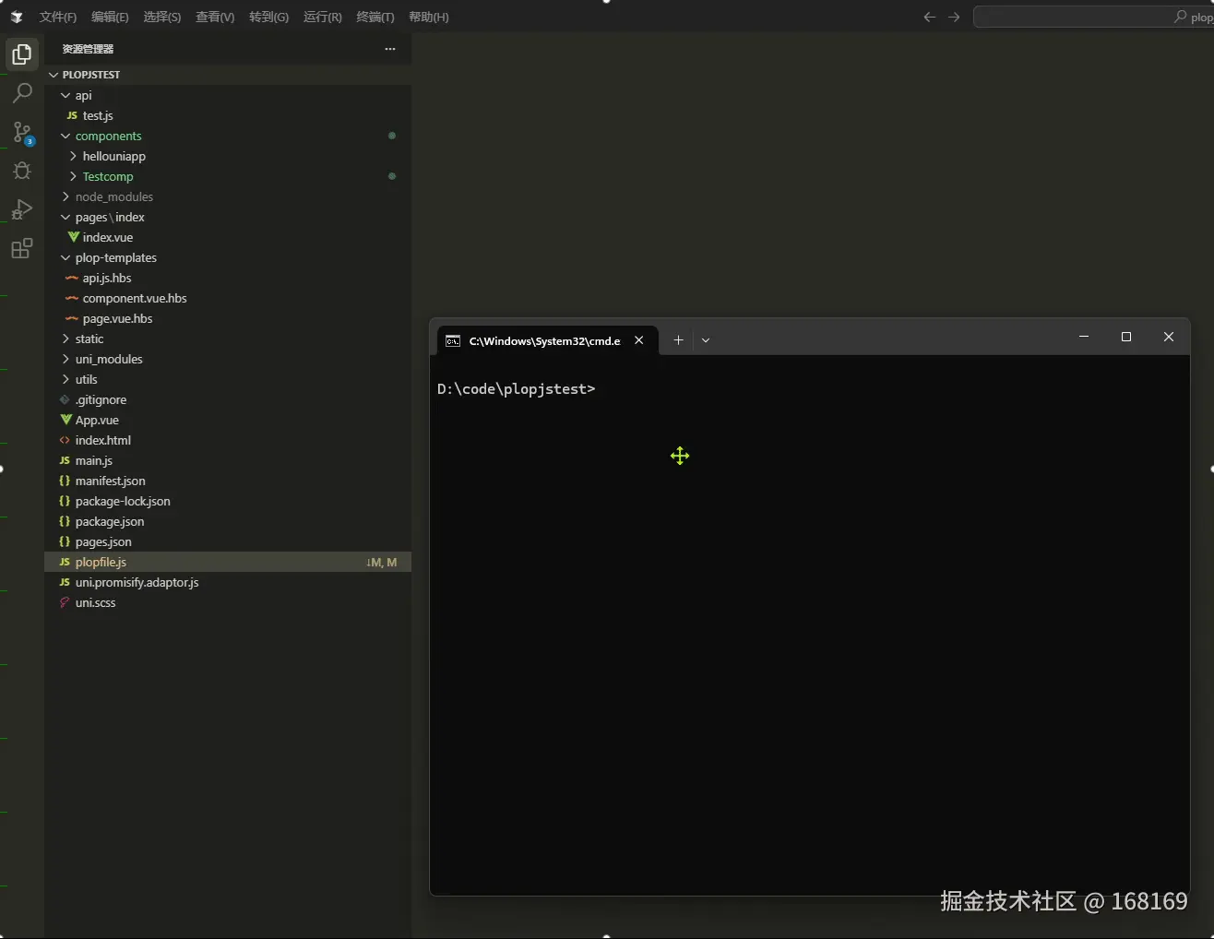
Task: Open plopfile.js in the Explorer
Action: (101, 562)
